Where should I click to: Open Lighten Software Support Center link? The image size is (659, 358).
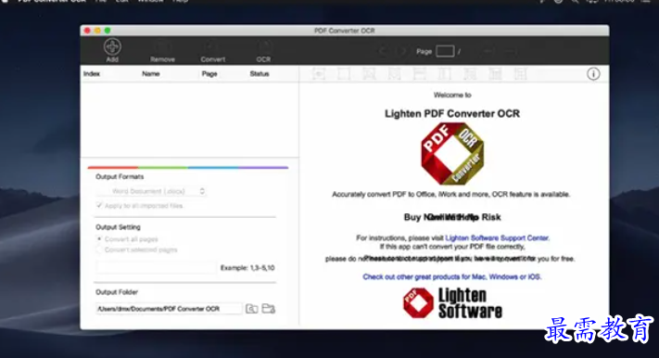(497, 238)
